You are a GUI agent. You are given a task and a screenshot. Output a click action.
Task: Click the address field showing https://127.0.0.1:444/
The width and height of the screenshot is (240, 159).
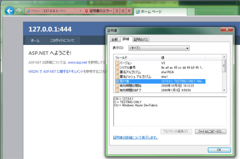pyautogui.click(x=49, y=11)
